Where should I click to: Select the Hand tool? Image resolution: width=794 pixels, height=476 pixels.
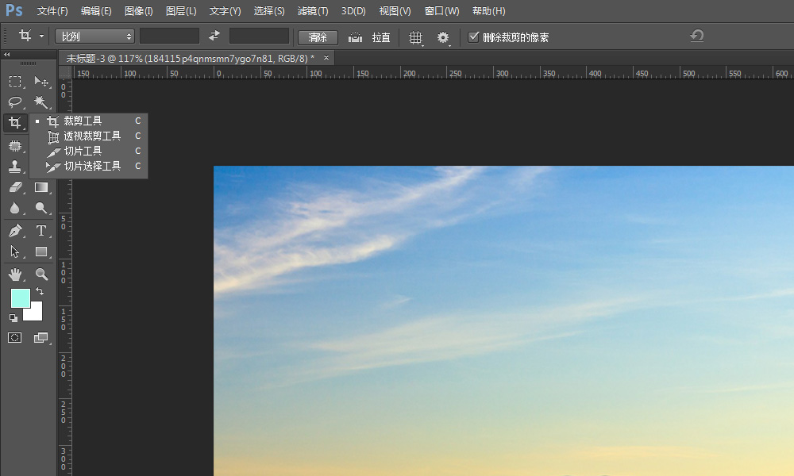(15, 274)
